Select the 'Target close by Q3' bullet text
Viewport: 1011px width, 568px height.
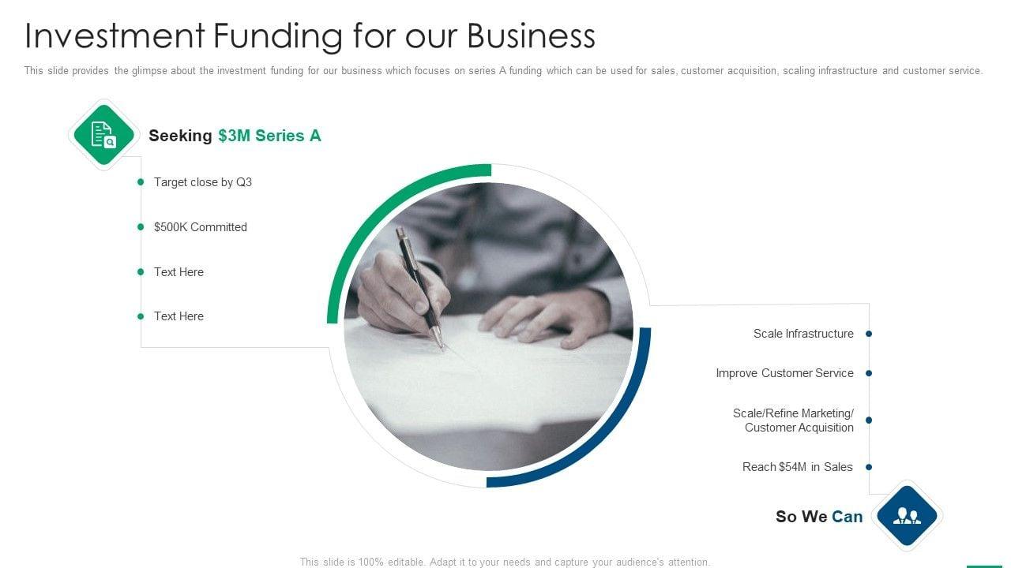tap(203, 182)
